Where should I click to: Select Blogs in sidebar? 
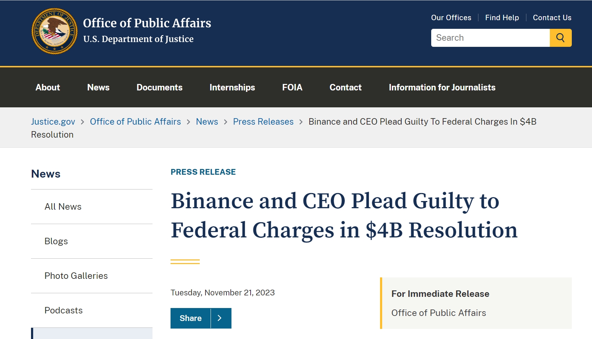click(x=56, y=241)
